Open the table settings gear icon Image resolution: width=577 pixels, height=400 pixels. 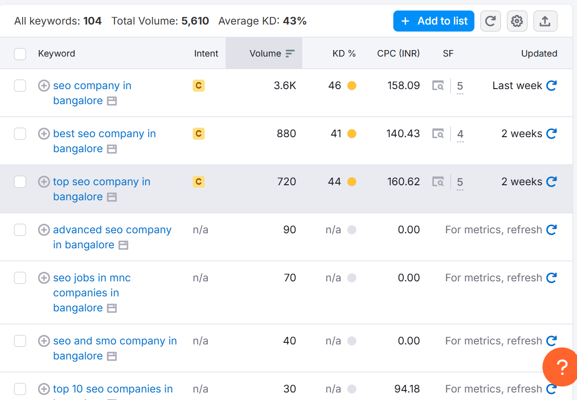coord(517,21)
